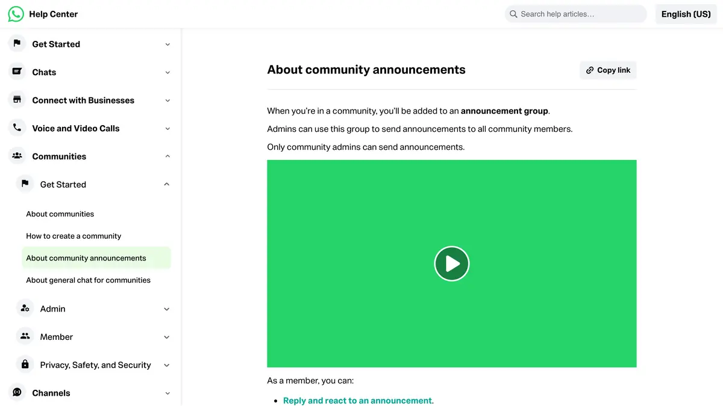The height and width of the screenshot is (406, 723).
Task: Expand the Member subsection chevron
Action: pos(167,337)
